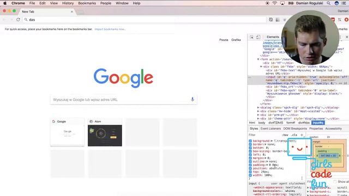349x196 pixels.
Task: Open macOS Spotlight search icon
Action: (328, 3)
